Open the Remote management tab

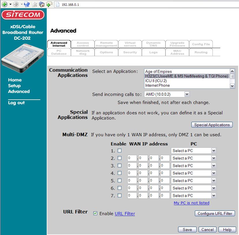(106, 44)
